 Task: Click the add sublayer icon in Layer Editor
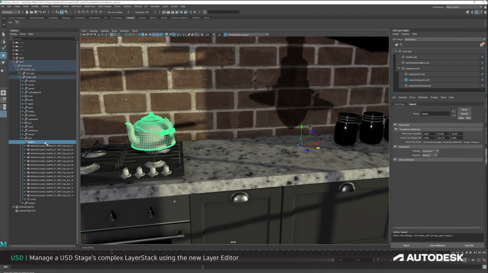coord(396,45)
